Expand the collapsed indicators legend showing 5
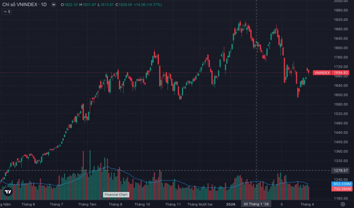Screen dimensions: 354x208 click(7, 12)
